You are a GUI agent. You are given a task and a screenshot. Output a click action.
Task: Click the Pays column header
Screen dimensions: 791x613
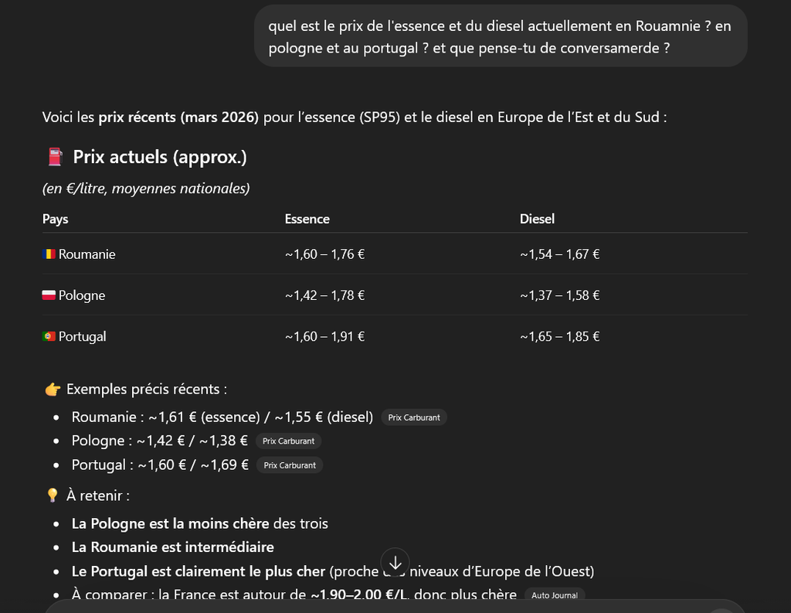[56, 219]
